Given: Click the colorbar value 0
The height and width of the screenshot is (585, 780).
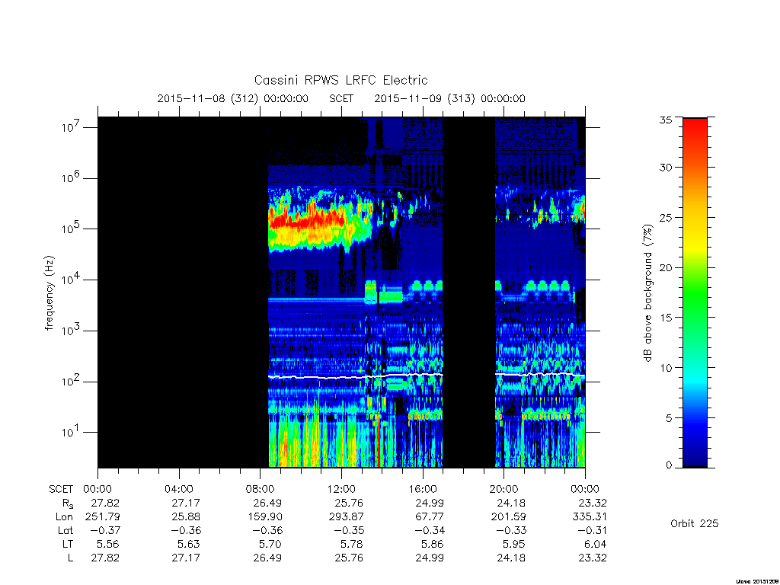Looking at the screenshot, I should click(668, 465).
